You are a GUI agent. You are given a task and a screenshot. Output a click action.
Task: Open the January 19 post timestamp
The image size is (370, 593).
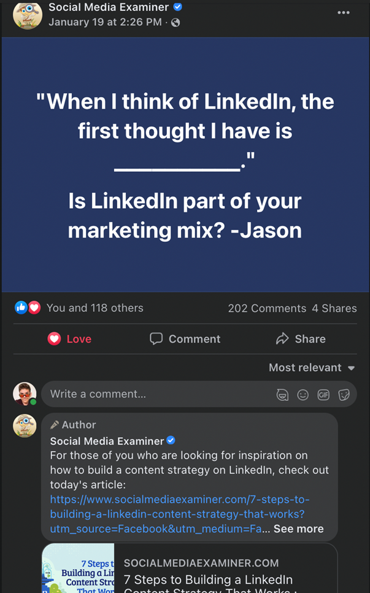pyautogui.click(x=105, y=23)
